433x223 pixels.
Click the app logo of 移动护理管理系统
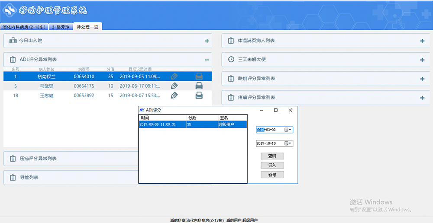pyautogui.click(x=10, y=10)
